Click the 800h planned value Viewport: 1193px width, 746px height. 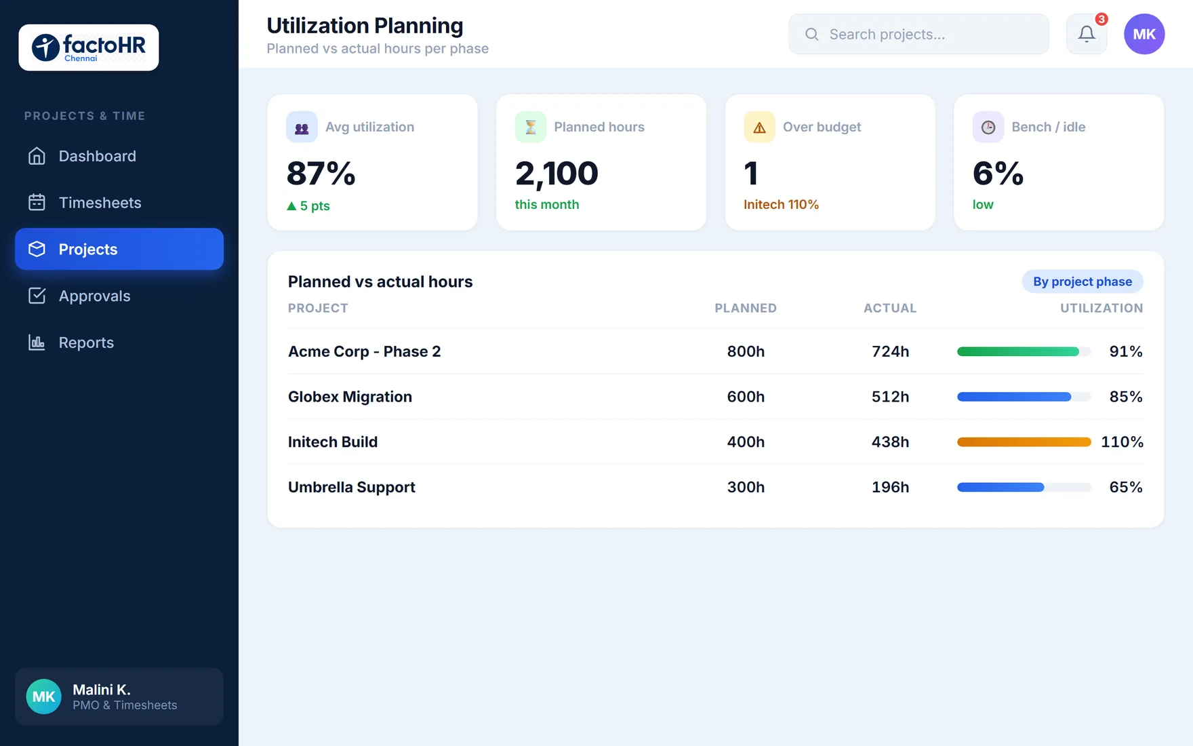(x=746, y=351)
